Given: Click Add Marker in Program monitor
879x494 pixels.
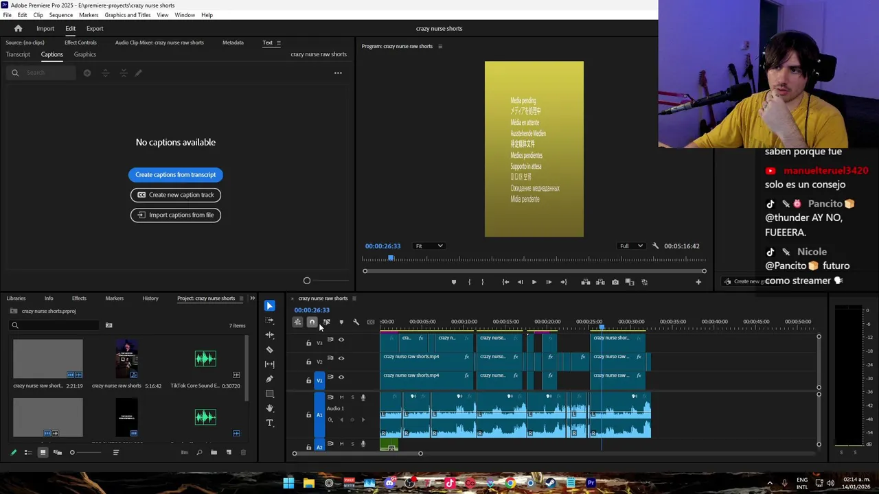Looking at the screenshot, I should (453, 282).
